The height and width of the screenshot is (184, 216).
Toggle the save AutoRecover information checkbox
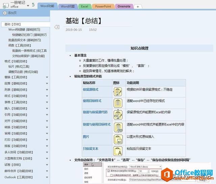[x=108, y=171]
